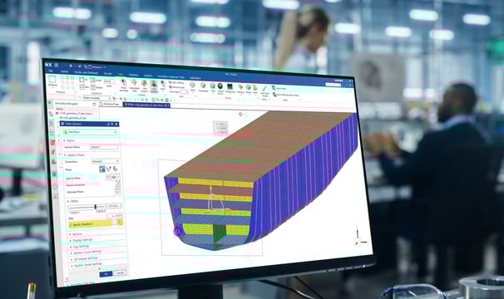This screenshot has width=504, height=299.
Task: Click the Simulation Navigator panel header
Action: tap(75, 104)
